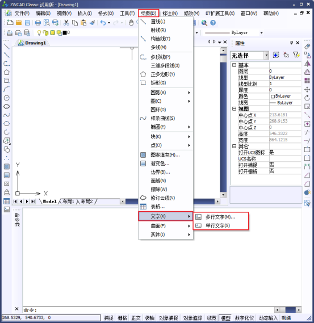Click the Open file folder icon

coord(19,23)
